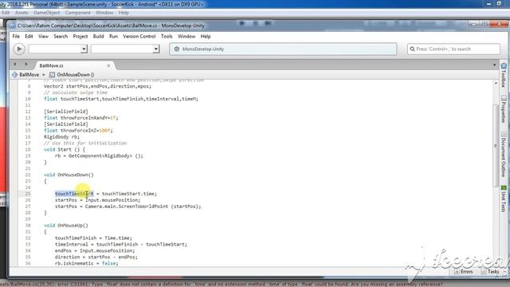Open the document tab list dropdown arrow
Screen dimensions: 510x287
coord(494,65)
